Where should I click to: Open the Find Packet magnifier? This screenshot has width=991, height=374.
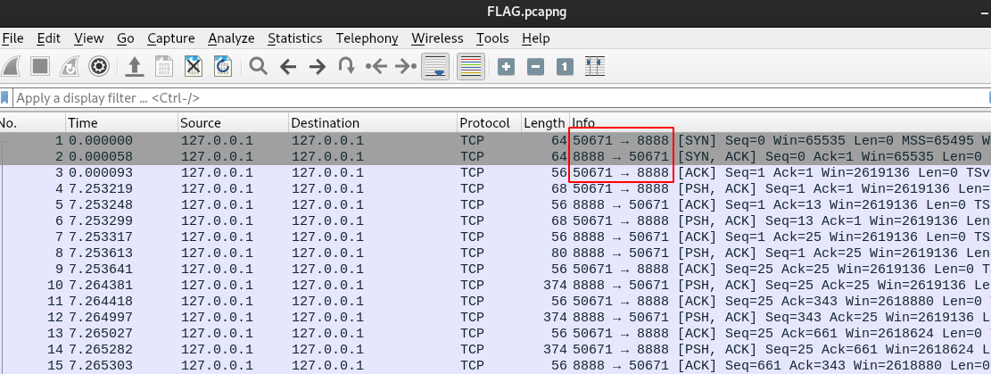tap(259, 66)
